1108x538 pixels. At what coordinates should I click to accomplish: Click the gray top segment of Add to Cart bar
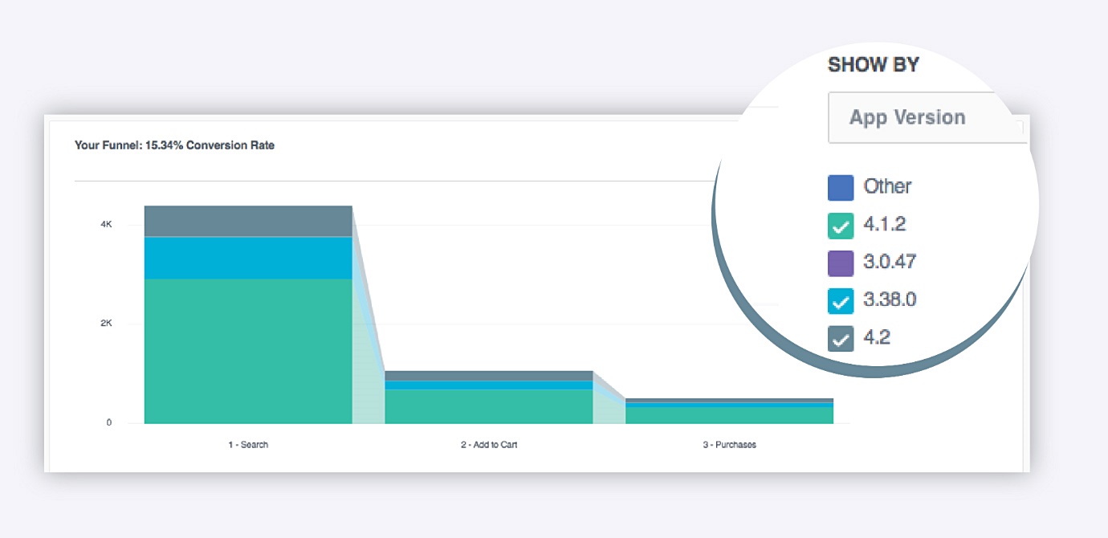[488, 375]
